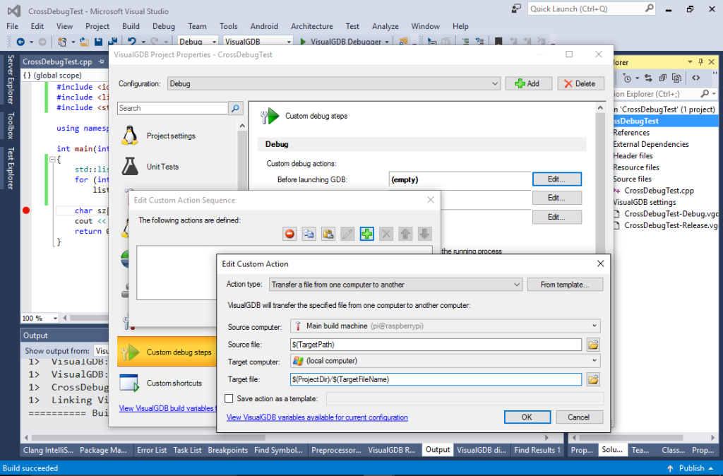The image size is (723, 476).
Task: Move the selected action up with the arrow icon
Action: pyautogui.click(x=404, y=233)
